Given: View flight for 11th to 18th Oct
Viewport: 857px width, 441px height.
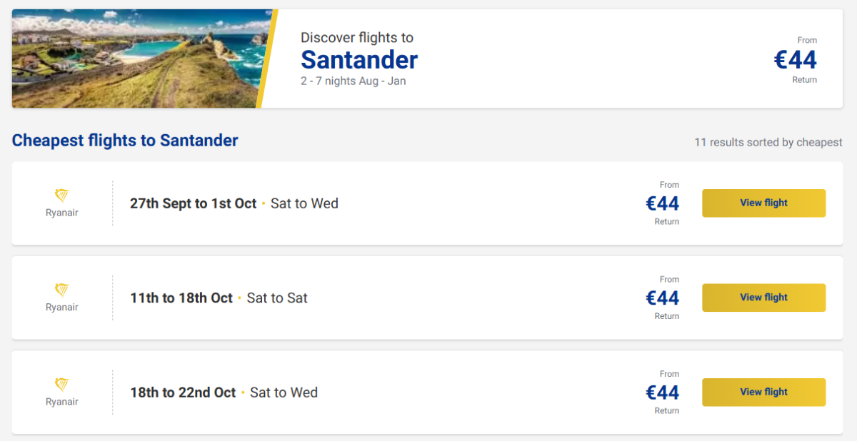Looking at the screenshot, I should (x=763, y=298).
